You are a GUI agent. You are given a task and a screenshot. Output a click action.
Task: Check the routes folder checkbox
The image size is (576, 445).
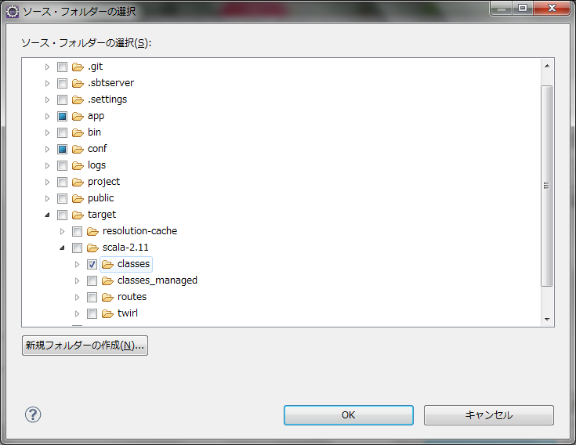92,297
